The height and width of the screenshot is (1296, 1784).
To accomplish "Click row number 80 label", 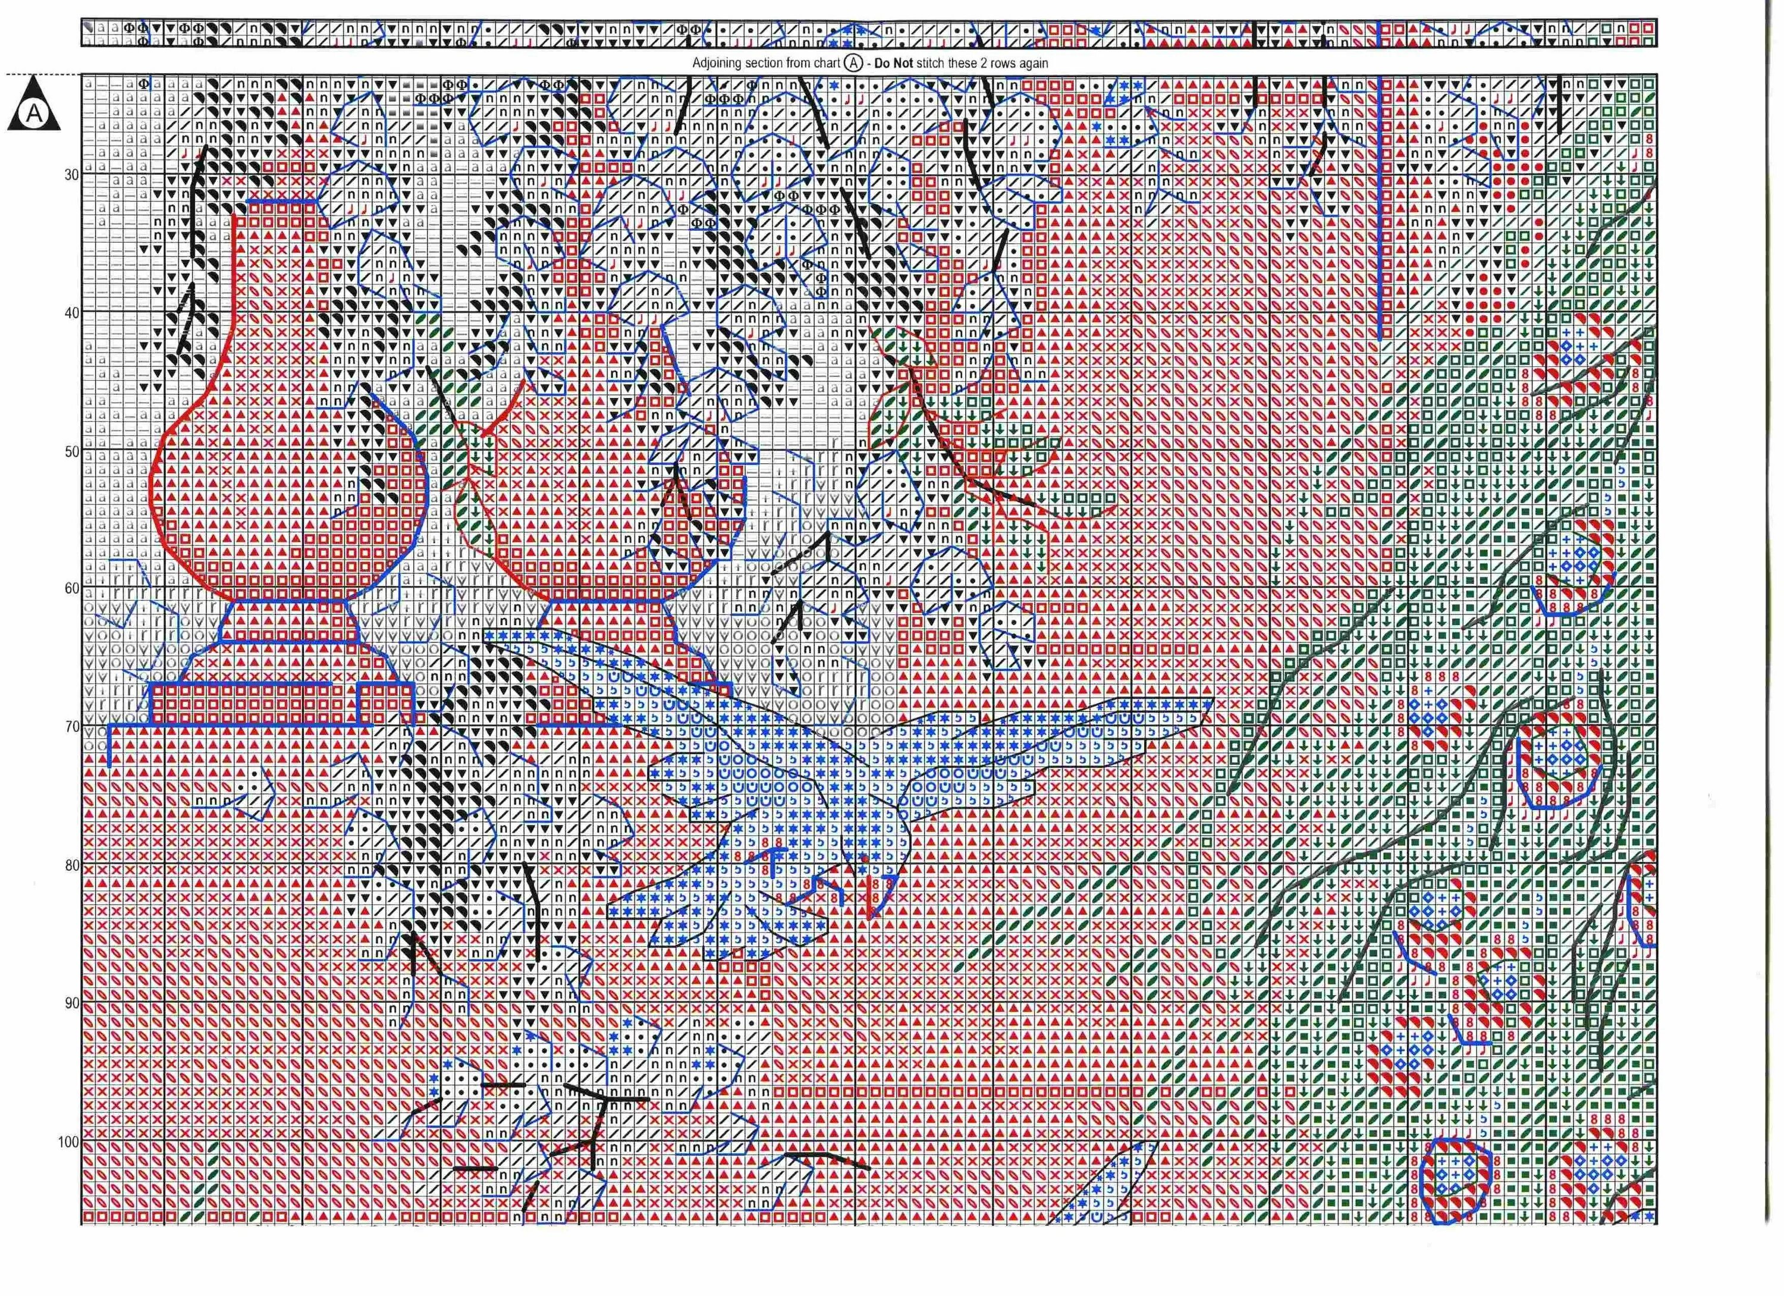I will pos(71,865).
